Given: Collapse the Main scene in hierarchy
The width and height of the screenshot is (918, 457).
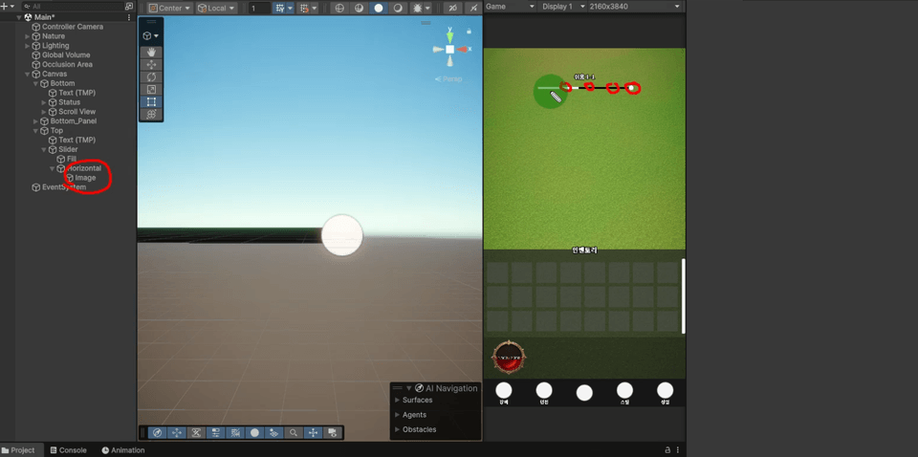Looking at the screenshot, I should click(x=19, y=17).
